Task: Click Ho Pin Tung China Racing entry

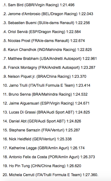Action: pyautogui.click(x=42, y=166)
